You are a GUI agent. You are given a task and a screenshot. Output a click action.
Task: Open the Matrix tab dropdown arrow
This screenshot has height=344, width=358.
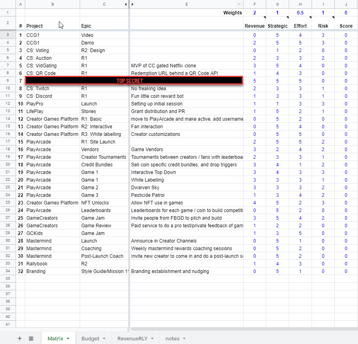(x=68, y=338)
